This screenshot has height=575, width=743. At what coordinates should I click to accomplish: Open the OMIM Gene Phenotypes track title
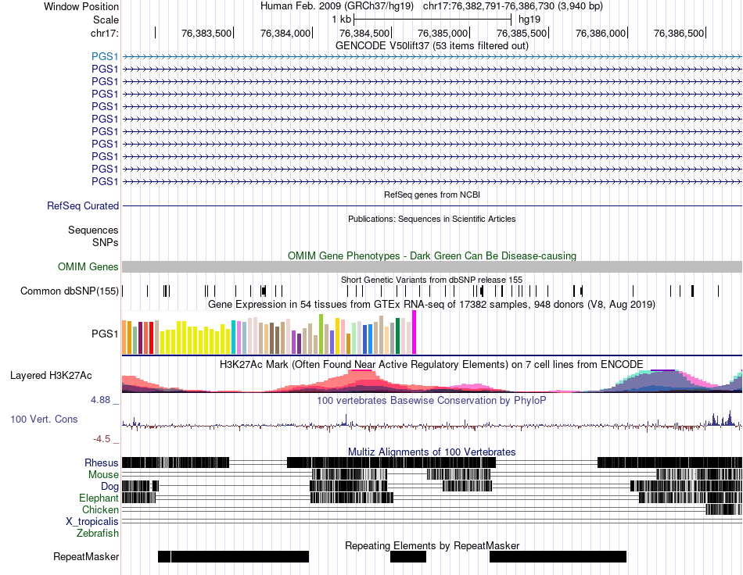pos(432,255)
